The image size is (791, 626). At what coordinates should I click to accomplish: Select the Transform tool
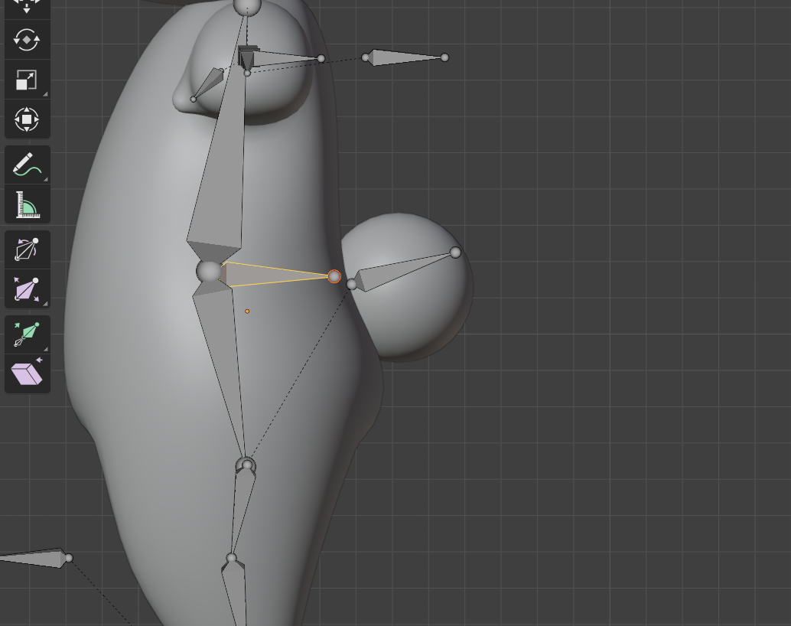(28, 119)
